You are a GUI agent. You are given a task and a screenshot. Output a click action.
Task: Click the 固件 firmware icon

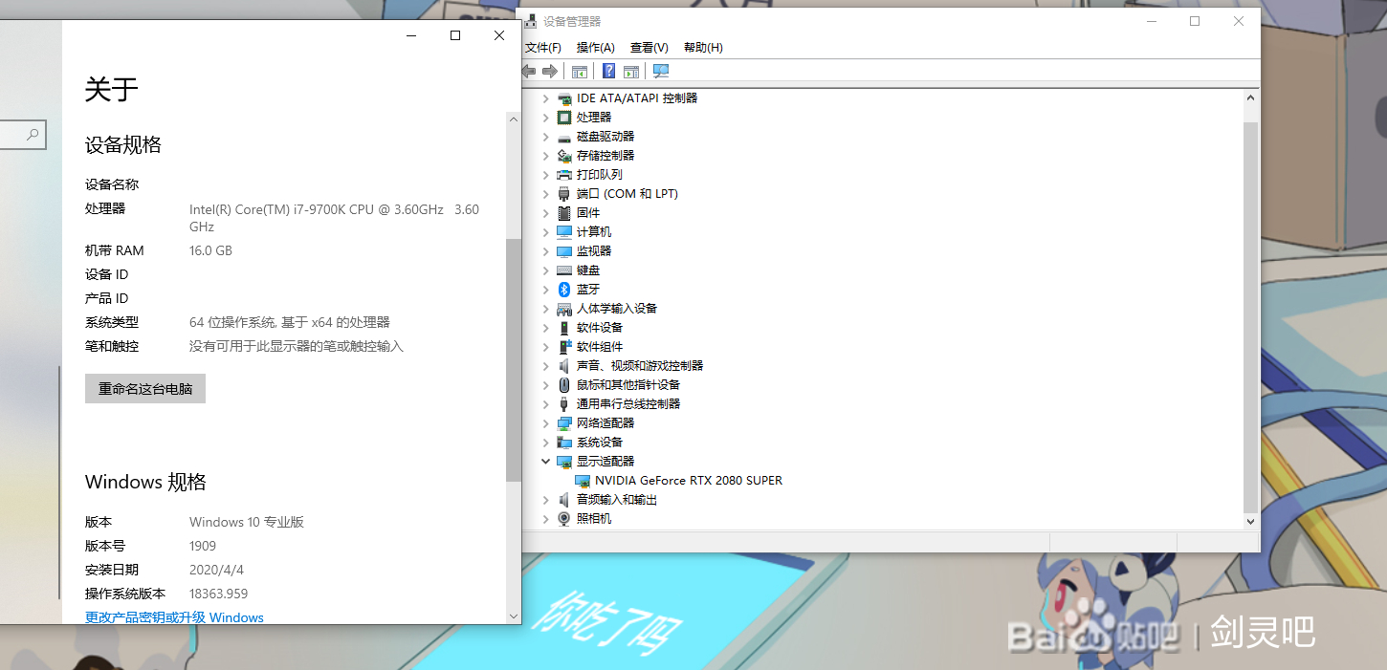[564, 213]
